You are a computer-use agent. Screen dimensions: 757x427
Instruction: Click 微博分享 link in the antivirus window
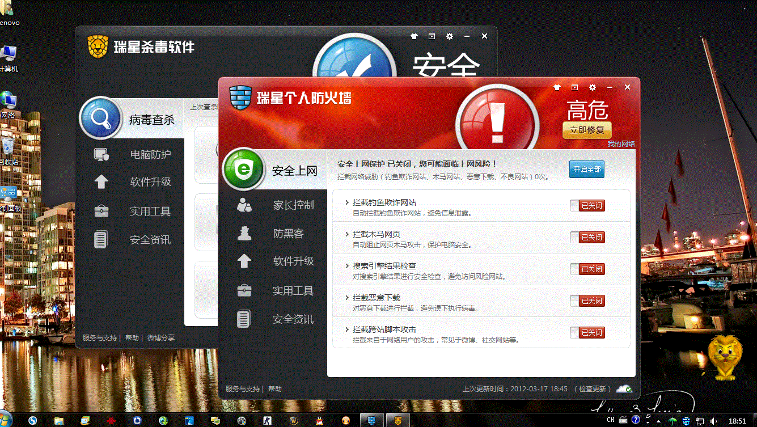(x=161, y=338)
